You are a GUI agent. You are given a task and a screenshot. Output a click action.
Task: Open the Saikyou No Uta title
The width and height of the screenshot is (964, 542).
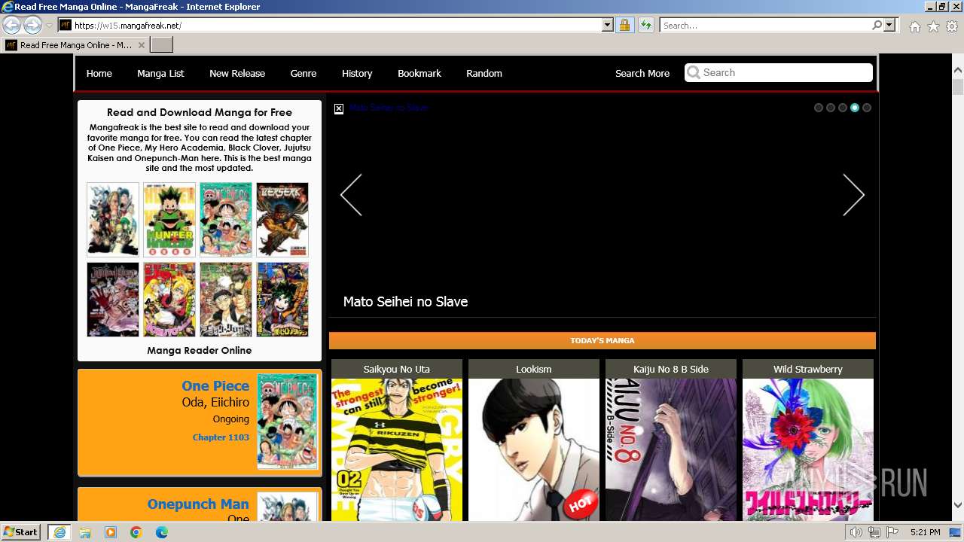tap(397, 369)
